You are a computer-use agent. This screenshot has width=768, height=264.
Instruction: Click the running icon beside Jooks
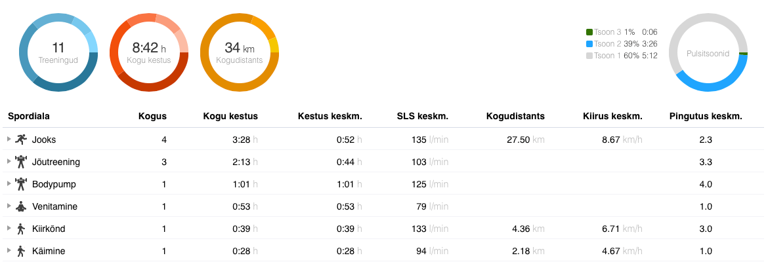pyautogui.click(x=21, y=140)
